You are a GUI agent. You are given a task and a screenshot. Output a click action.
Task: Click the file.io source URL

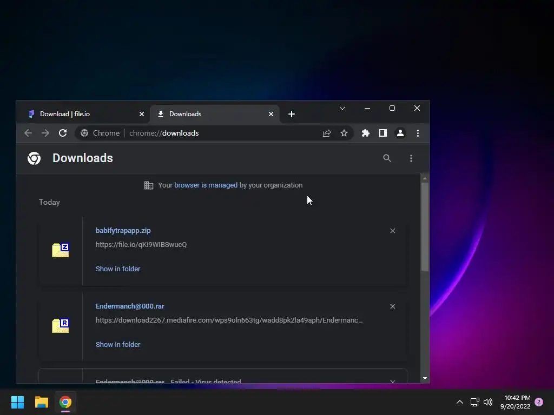point(141,245)
